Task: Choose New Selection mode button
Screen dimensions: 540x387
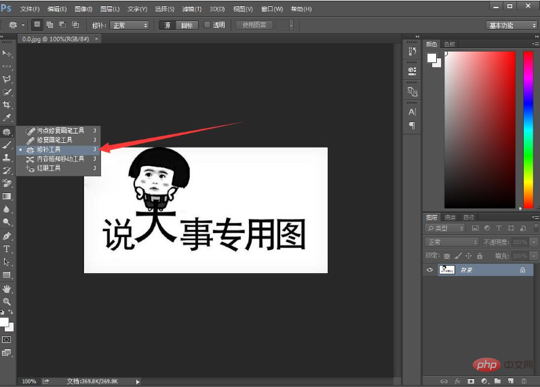Action: coord(37,24)
